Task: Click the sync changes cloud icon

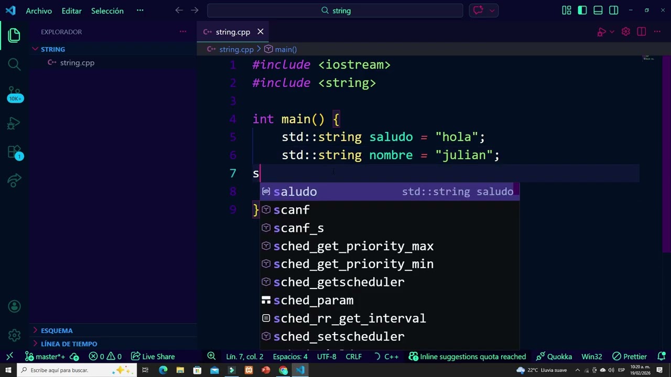Action: pos(74,357)
